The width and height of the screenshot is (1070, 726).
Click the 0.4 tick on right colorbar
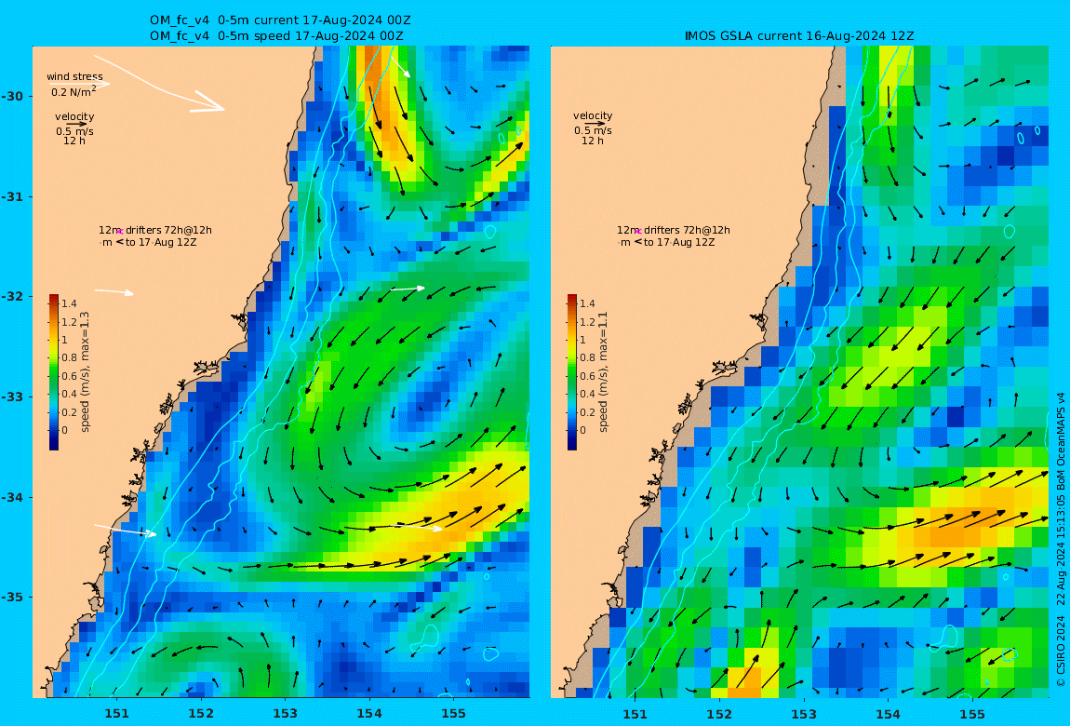[x=587, y=394]
